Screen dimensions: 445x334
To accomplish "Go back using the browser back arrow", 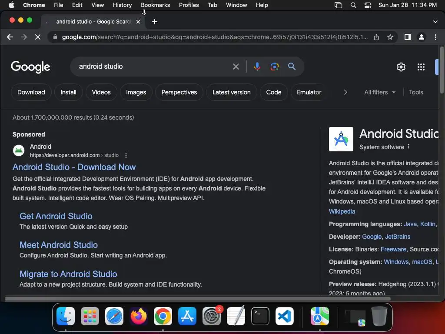I will coord(10,37).
